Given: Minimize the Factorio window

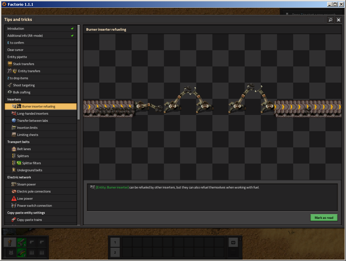Looking at the screenshot, I should pos(330,4).
